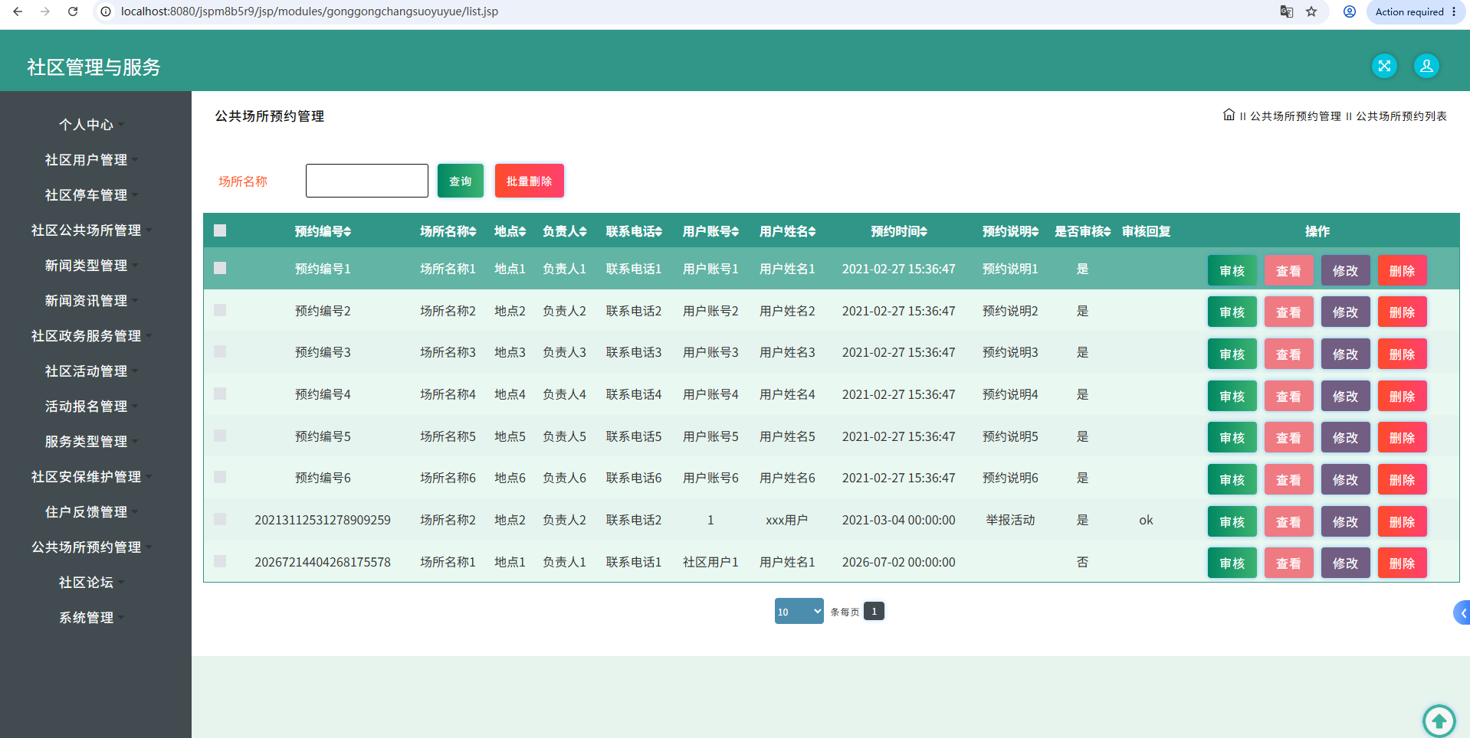Toggle the select-all checkbox in table header
The height and width of the screenshot is (738, 1470).
[x=220, y=230]
